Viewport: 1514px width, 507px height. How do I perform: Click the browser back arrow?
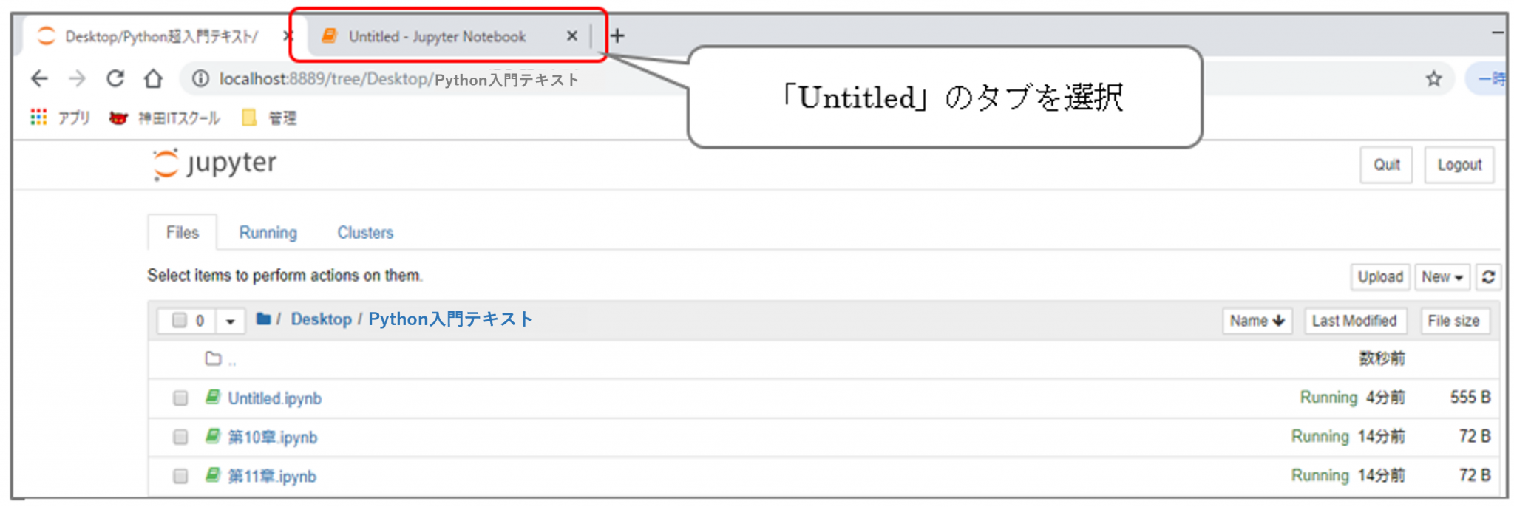tap(40, 78)
